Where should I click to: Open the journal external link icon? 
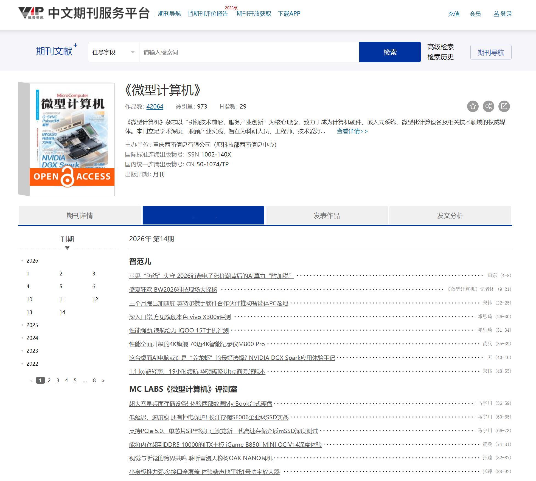pos(504,106)
